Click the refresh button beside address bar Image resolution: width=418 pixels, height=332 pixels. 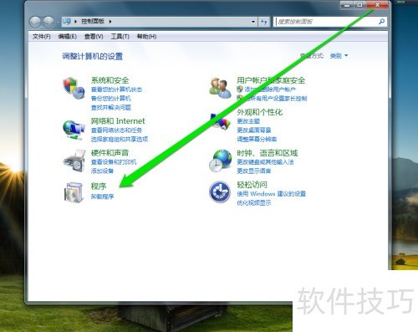coord(264,22)
